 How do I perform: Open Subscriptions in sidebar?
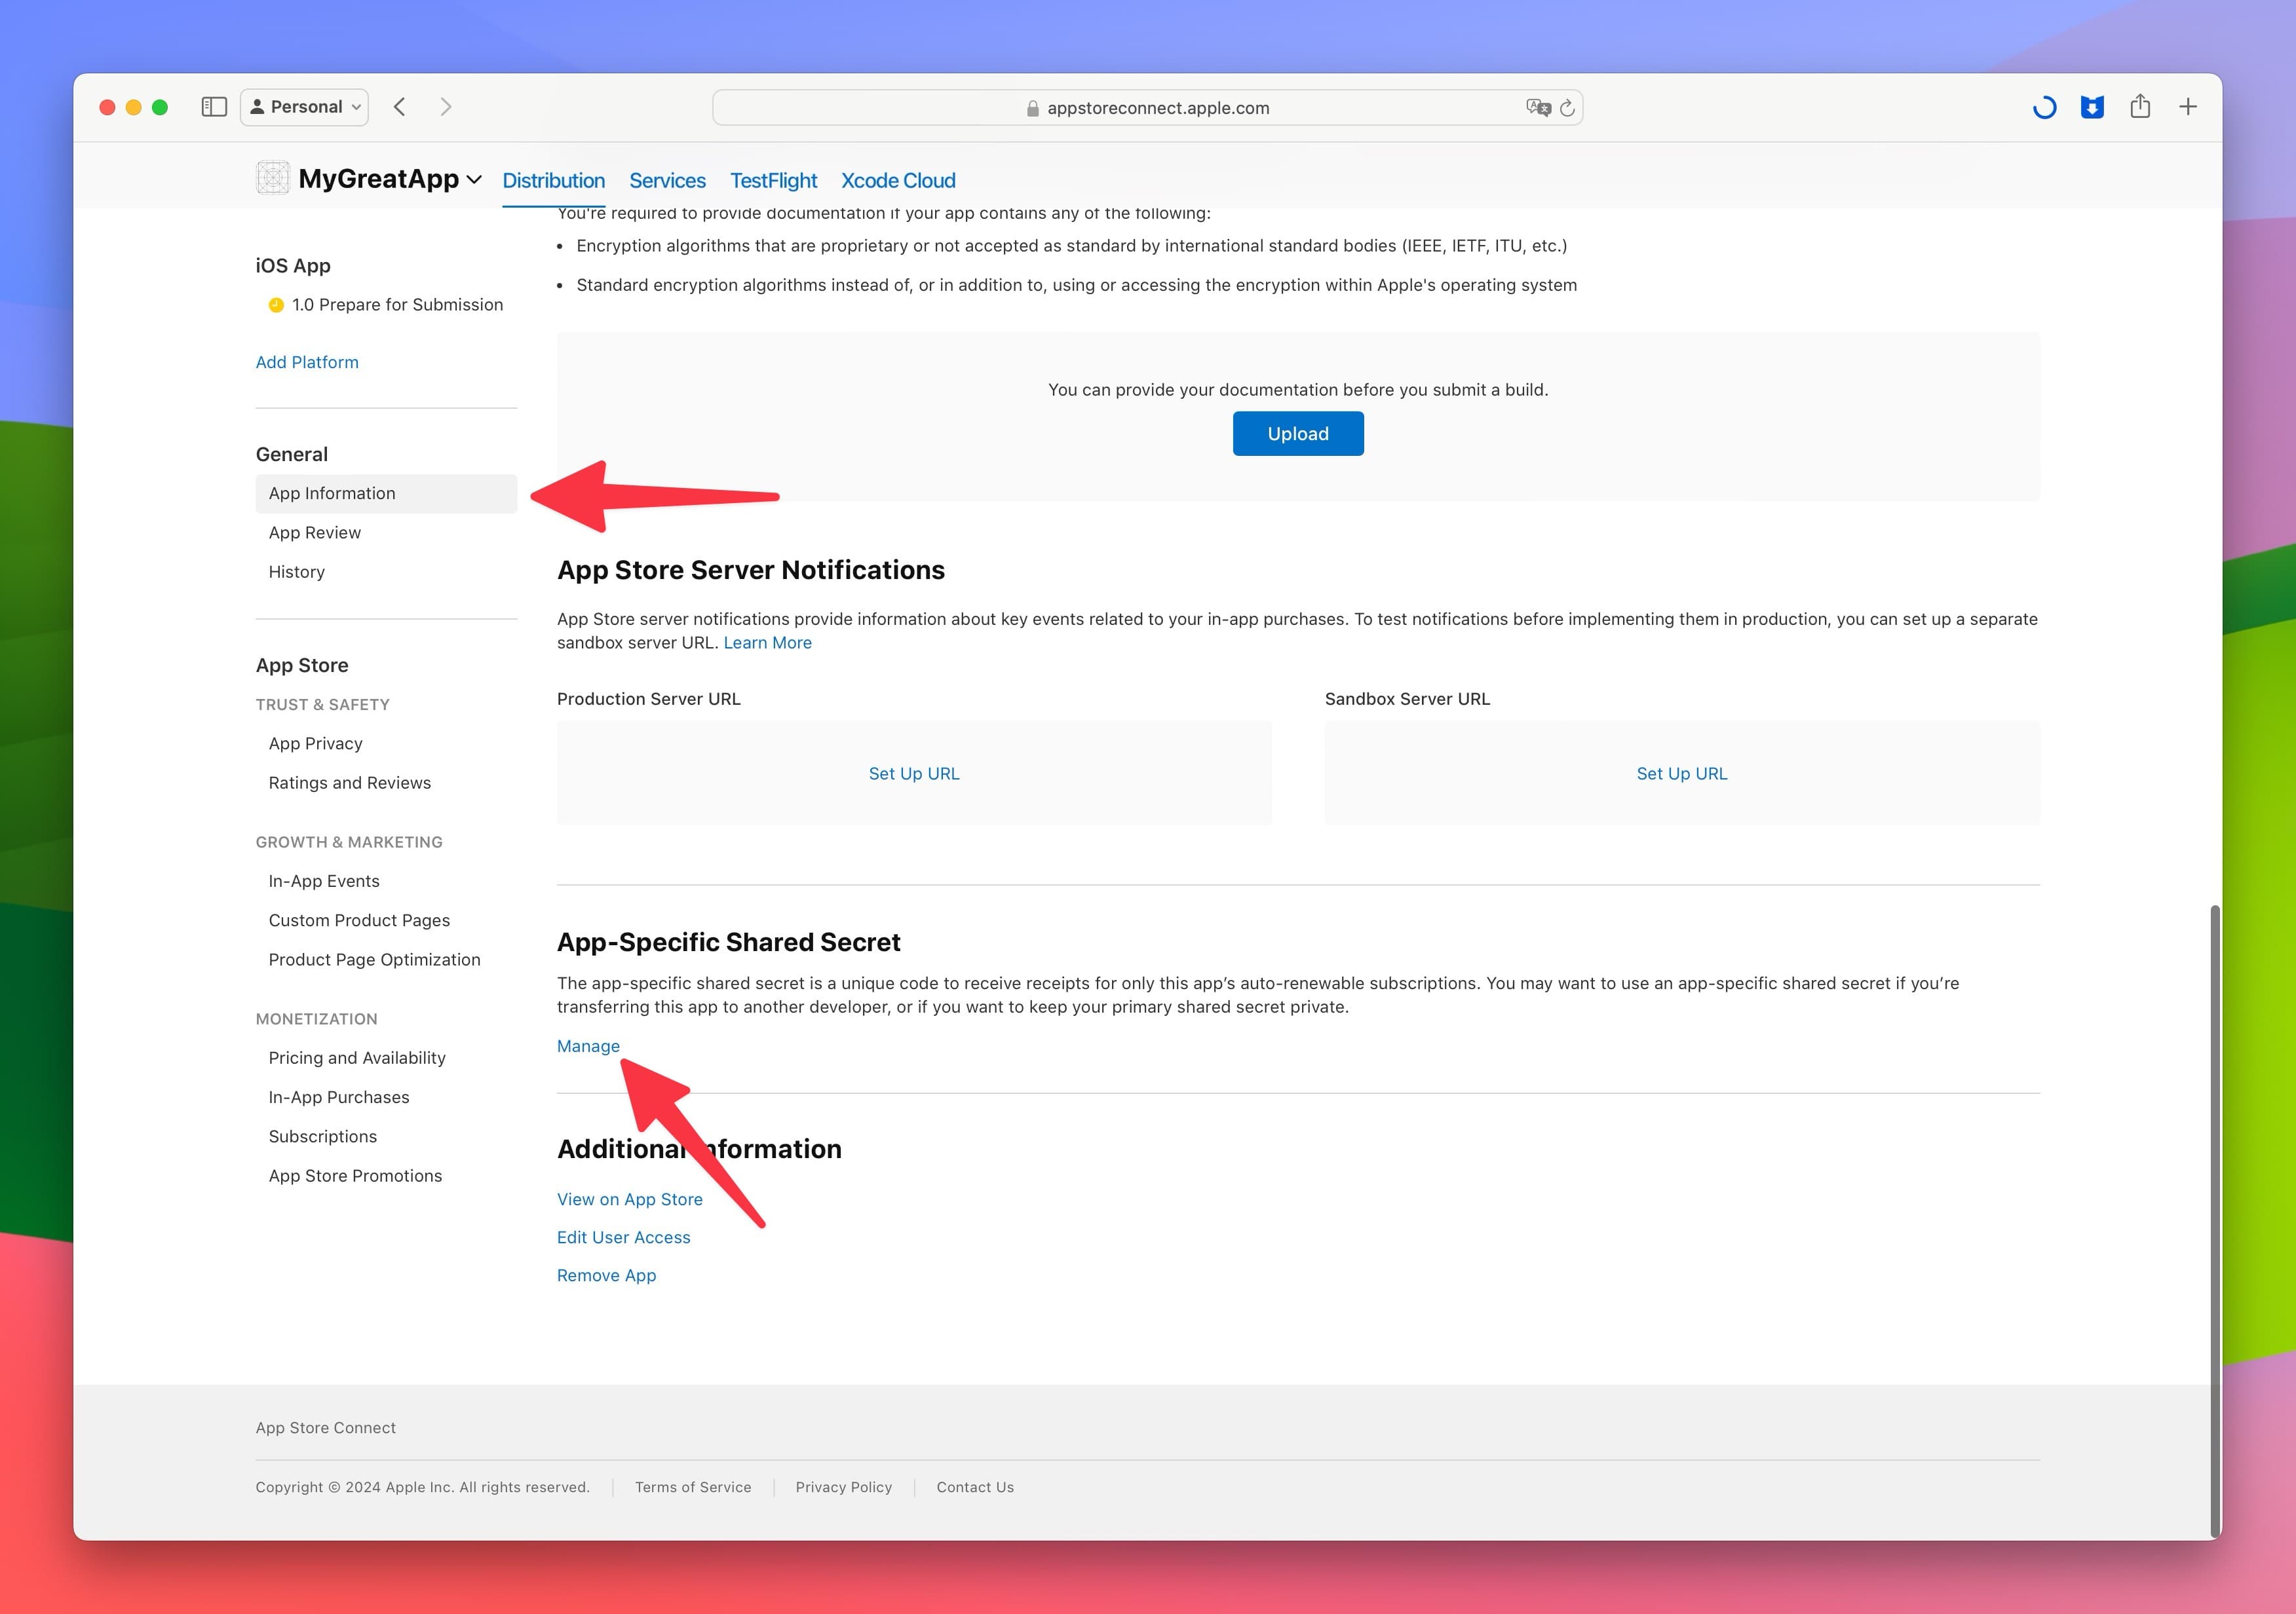[x=323, y=1136]
